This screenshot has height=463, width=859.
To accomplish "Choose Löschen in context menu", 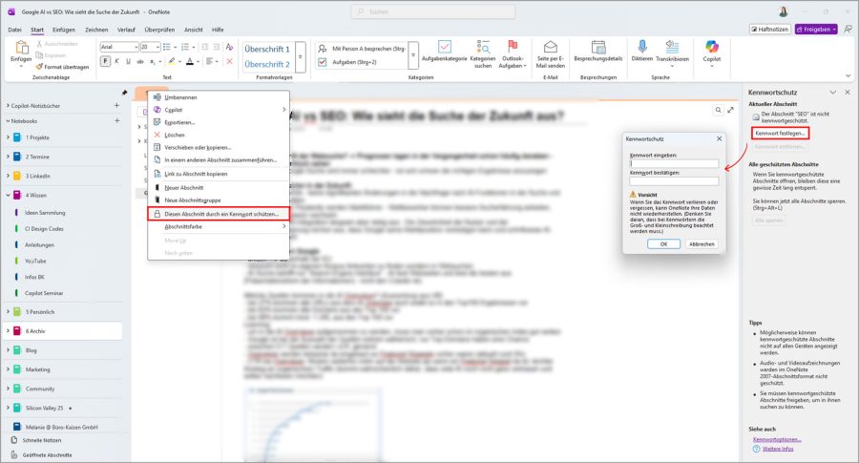I will pos(219,135).
